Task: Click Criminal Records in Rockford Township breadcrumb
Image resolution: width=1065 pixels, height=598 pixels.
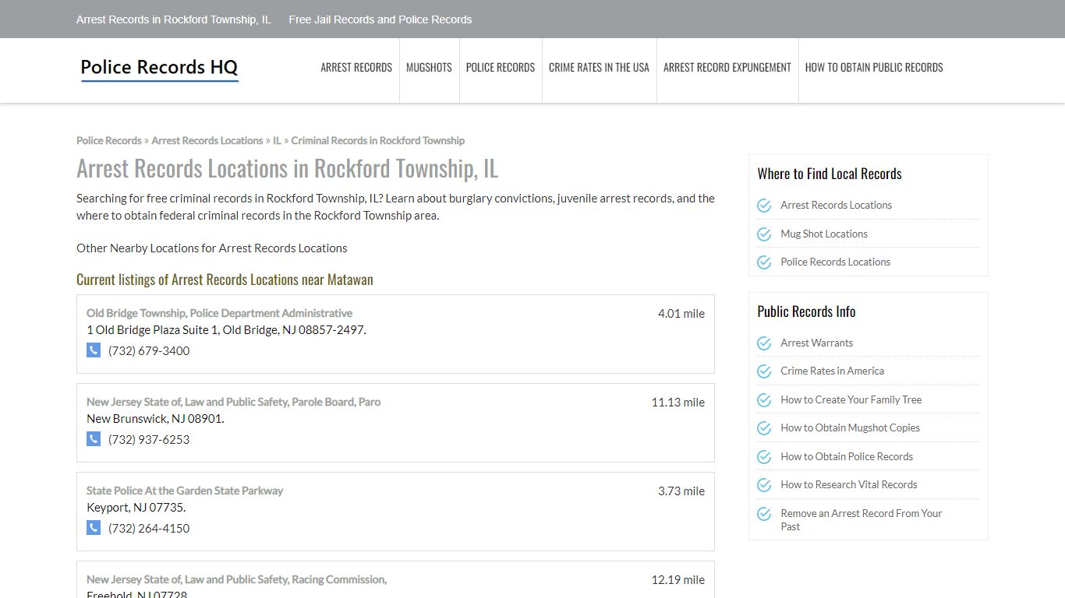Action: pyautogui.click(x=378, y=141)
